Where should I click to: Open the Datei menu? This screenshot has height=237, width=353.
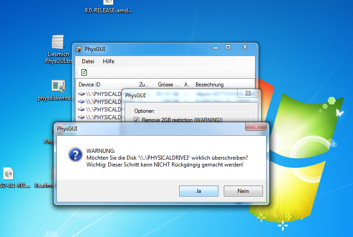88,61
